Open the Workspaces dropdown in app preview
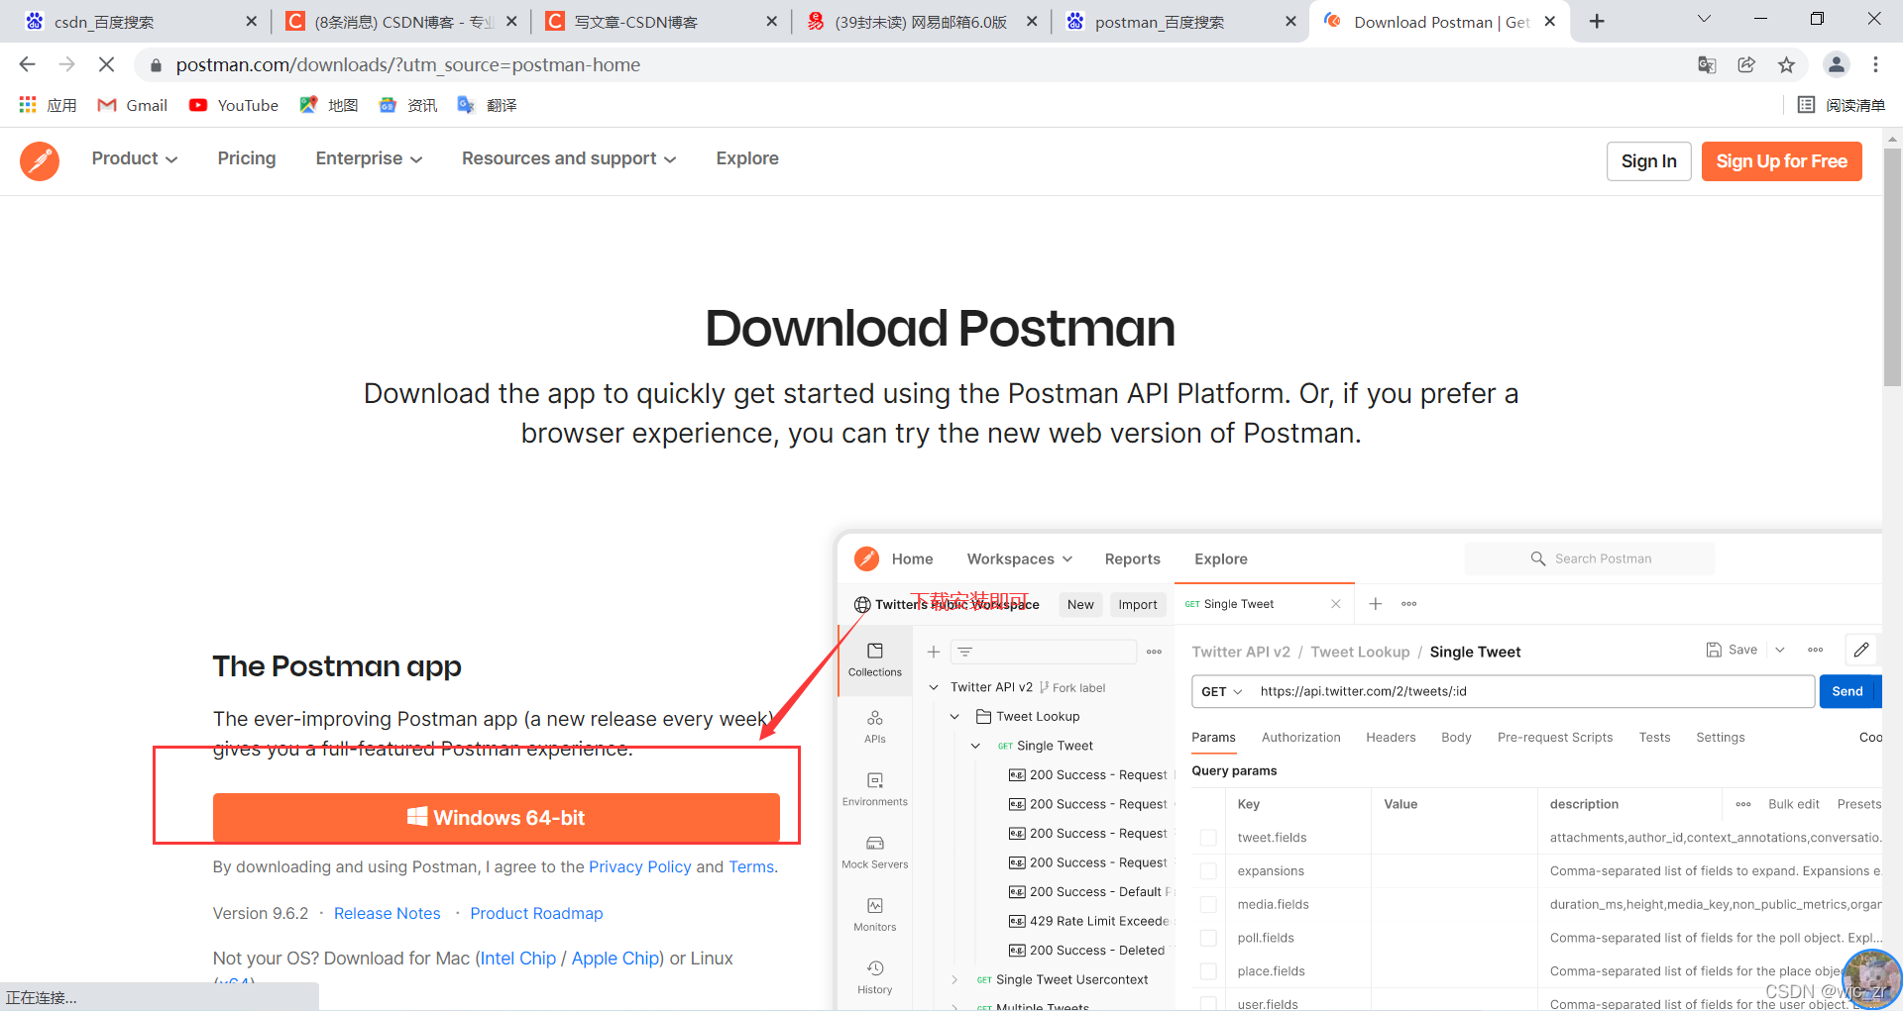The image size is (1903, 1011). tap(1020, 558)
